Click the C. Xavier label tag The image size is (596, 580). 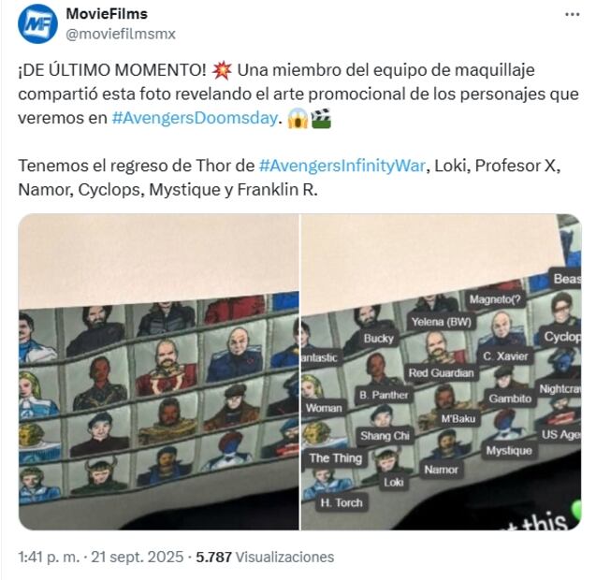pos(505,356)
